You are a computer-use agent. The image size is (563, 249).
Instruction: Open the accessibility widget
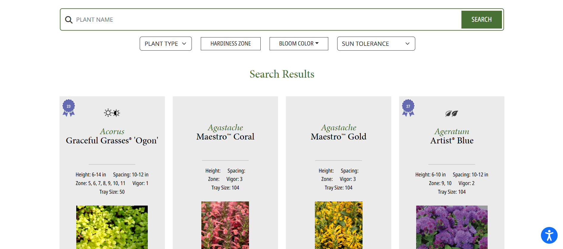(x=549, y=235)
